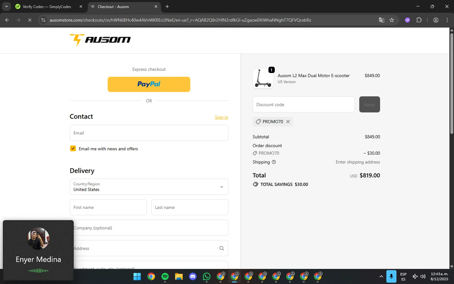Image resolution: width=454 pixels, height=284 pixels.
Task: Click the TOTAL SAVINGS $30.00 text
Action: coord(284,184)
